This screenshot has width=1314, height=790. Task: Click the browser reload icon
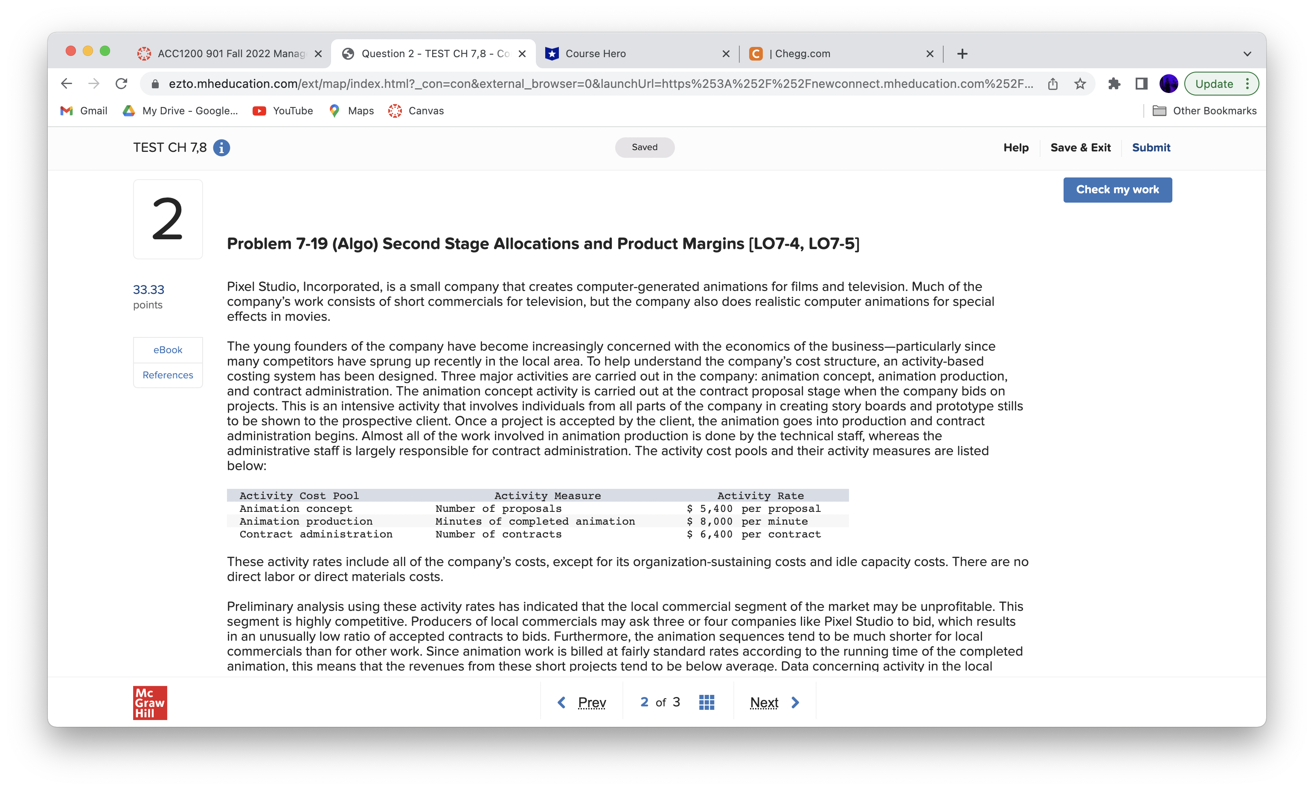(x=122, y=84)
